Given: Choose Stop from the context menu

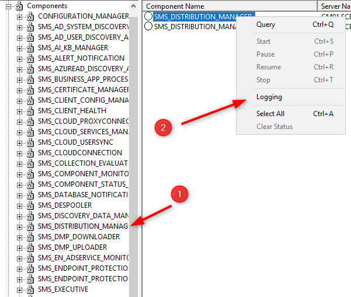Looking at the screenshot, I should click(x=291, y=80).
